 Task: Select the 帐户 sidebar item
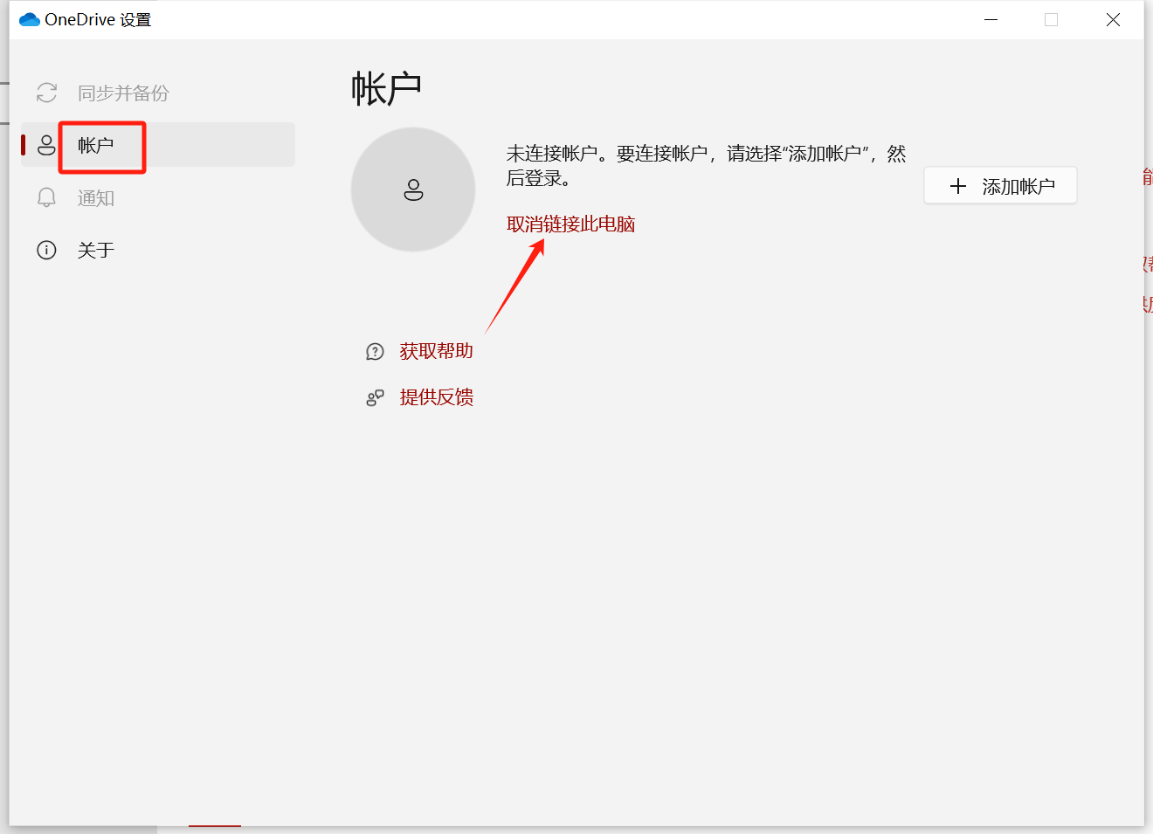coord(158,145)
